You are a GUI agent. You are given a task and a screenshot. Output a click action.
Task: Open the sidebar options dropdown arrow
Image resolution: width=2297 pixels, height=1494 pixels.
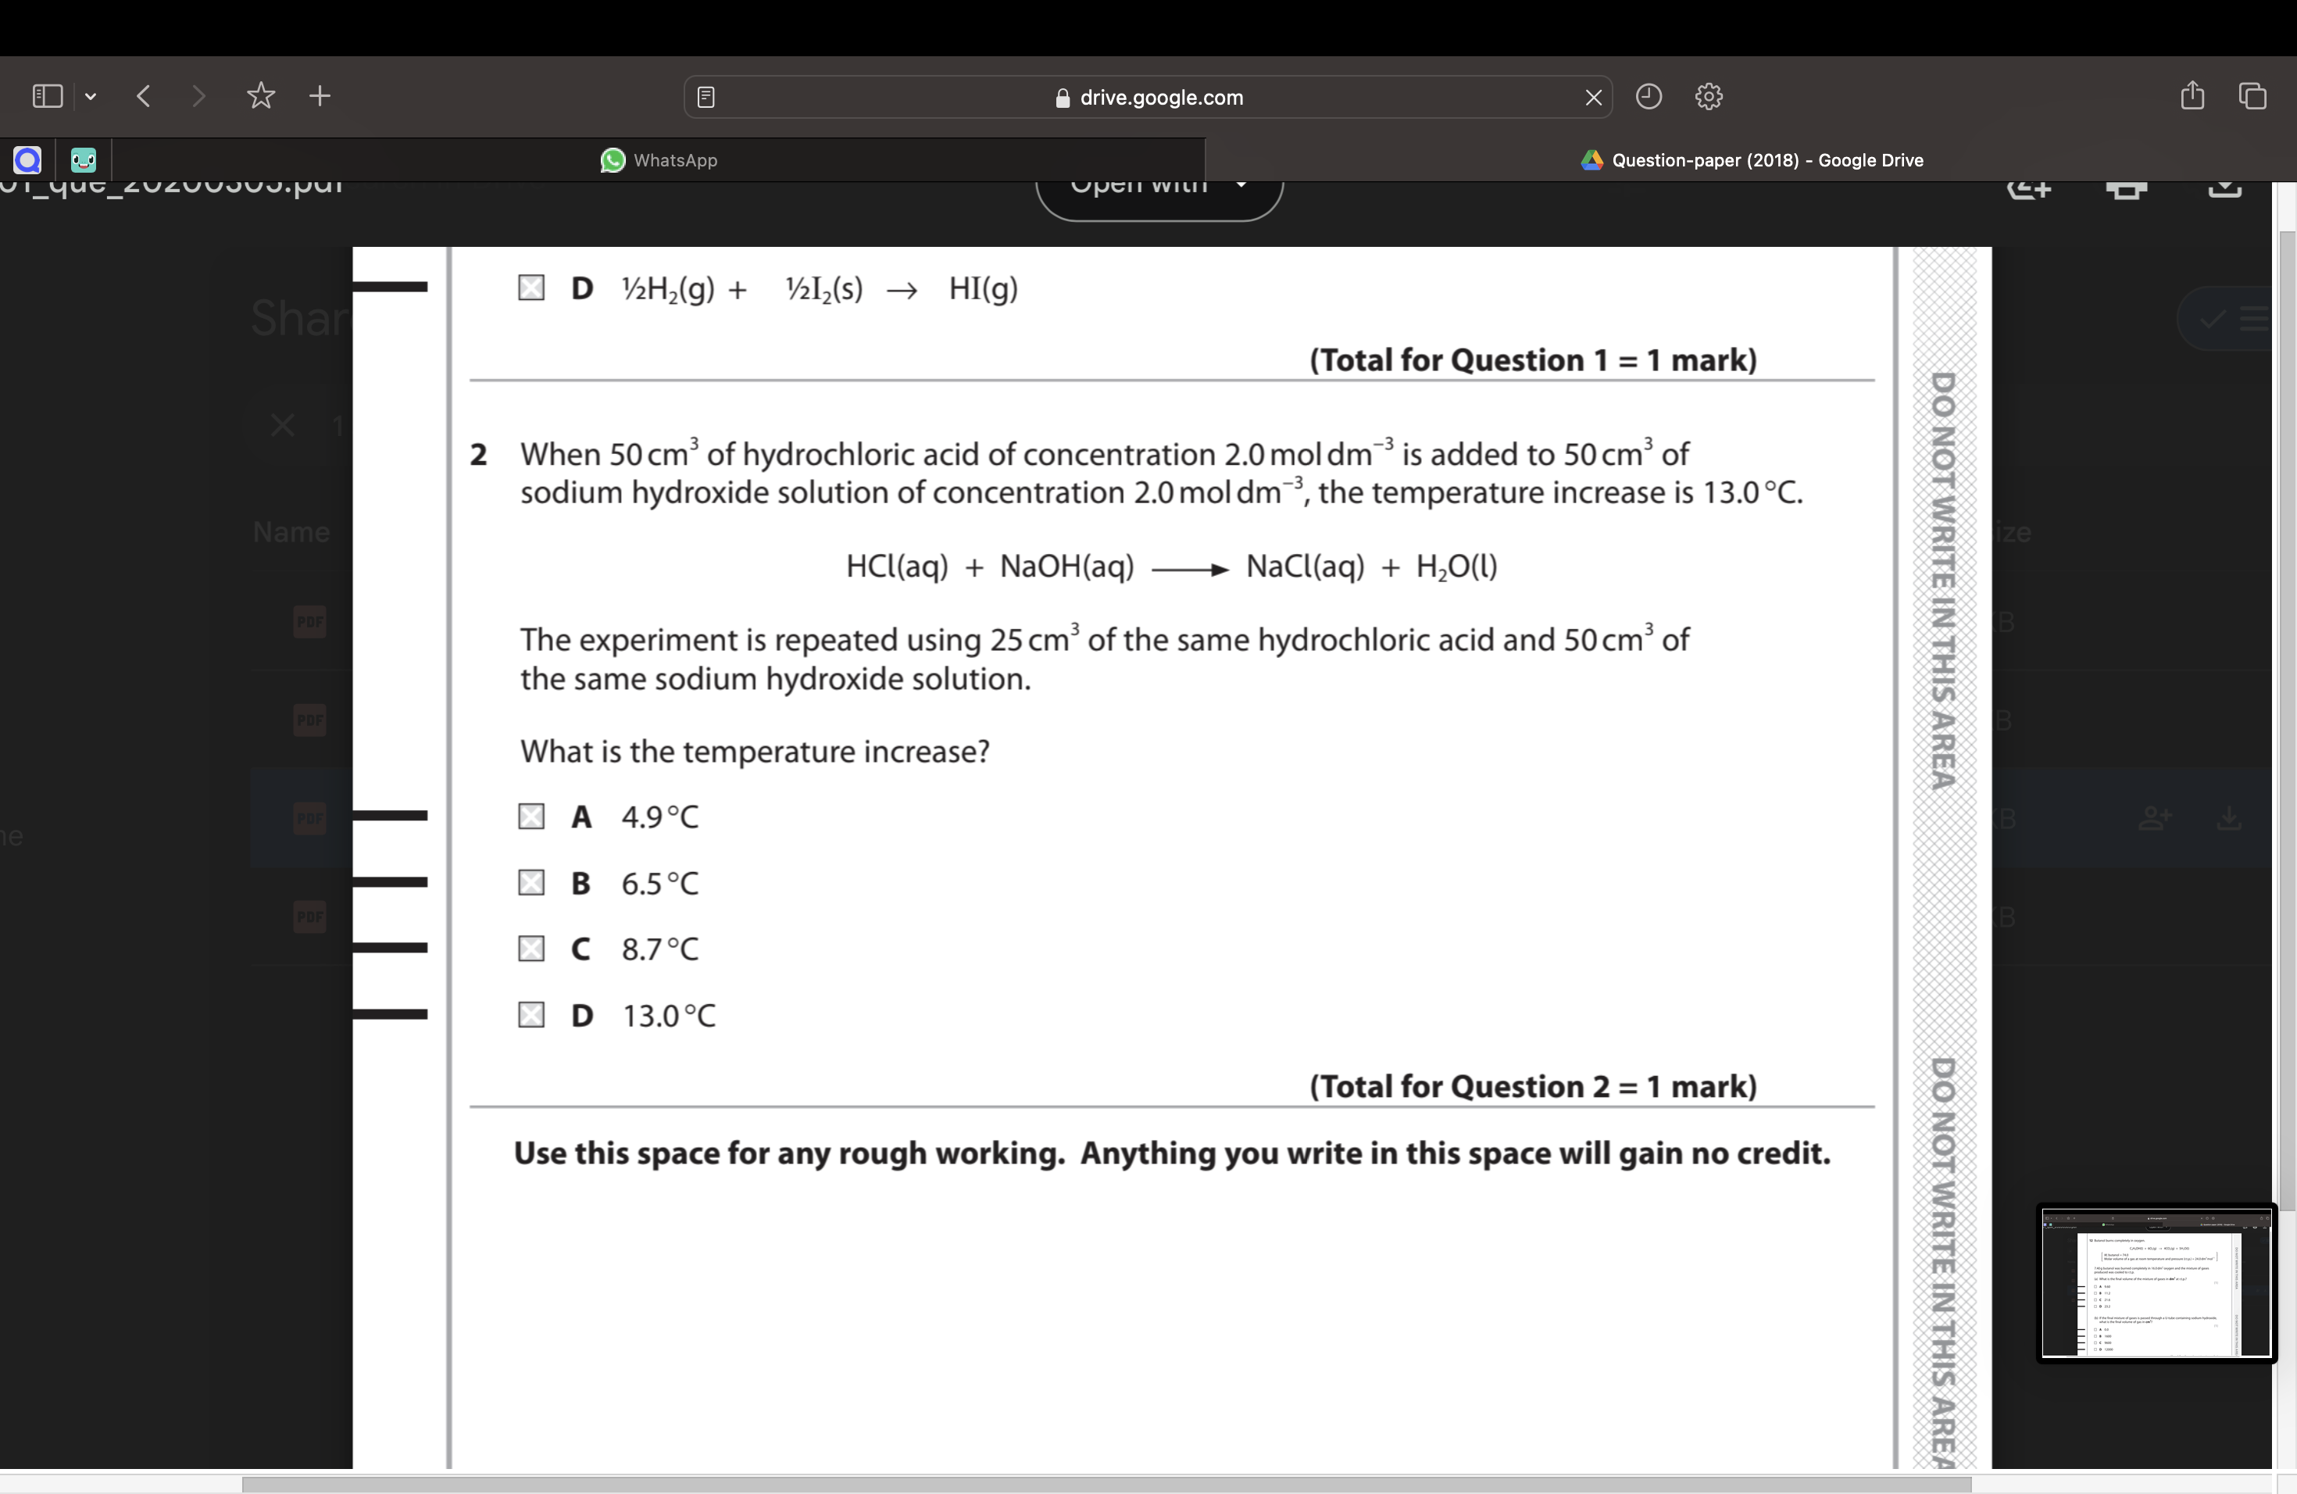[91, 97]
